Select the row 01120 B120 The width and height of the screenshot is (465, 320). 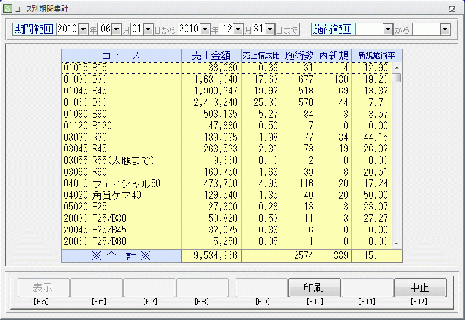[x=227, y=126]
